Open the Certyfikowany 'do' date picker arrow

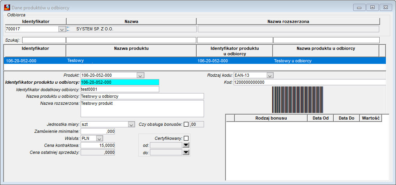pyautogui.click(x=186, y=152)
